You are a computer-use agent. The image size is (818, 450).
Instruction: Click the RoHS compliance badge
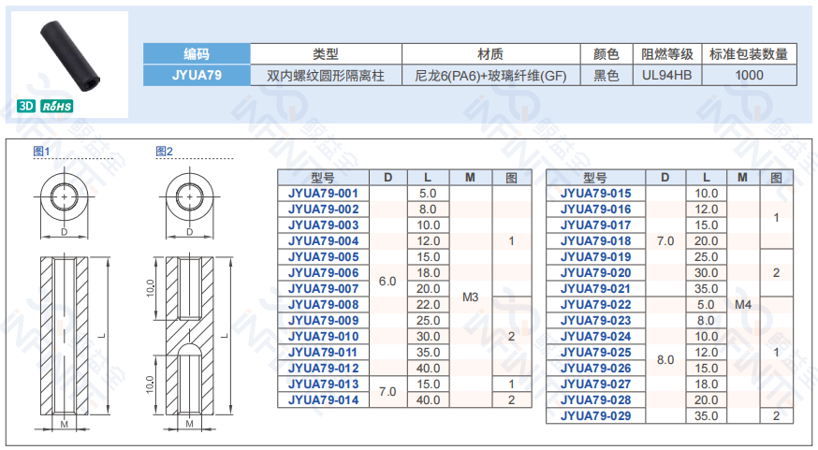tap(57, 107)
